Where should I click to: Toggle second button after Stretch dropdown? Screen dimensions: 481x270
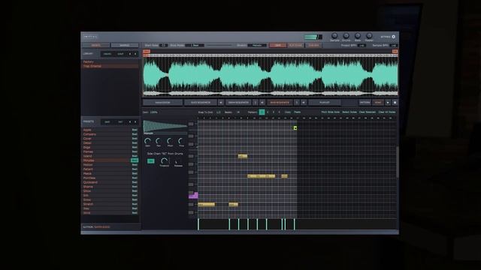(295, 45)
